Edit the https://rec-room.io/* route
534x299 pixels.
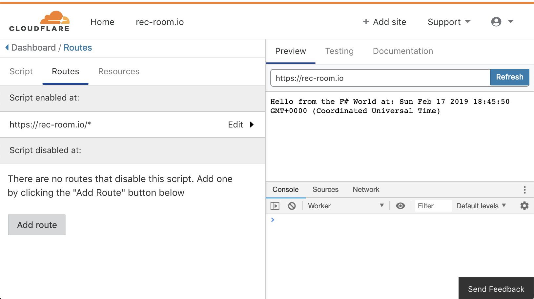point(236,125)
